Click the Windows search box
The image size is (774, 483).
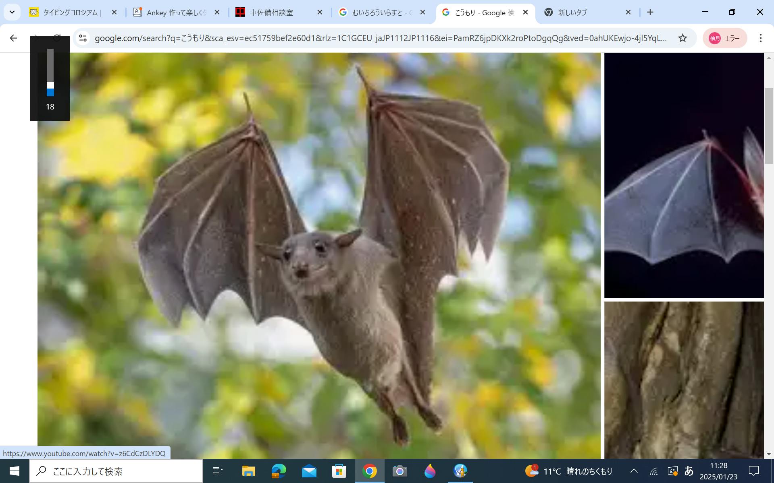coord(116,471)
